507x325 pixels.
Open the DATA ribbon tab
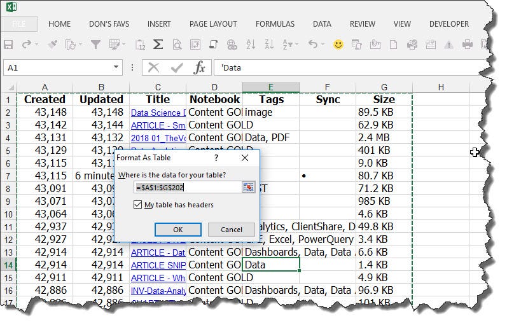[322, 24]
